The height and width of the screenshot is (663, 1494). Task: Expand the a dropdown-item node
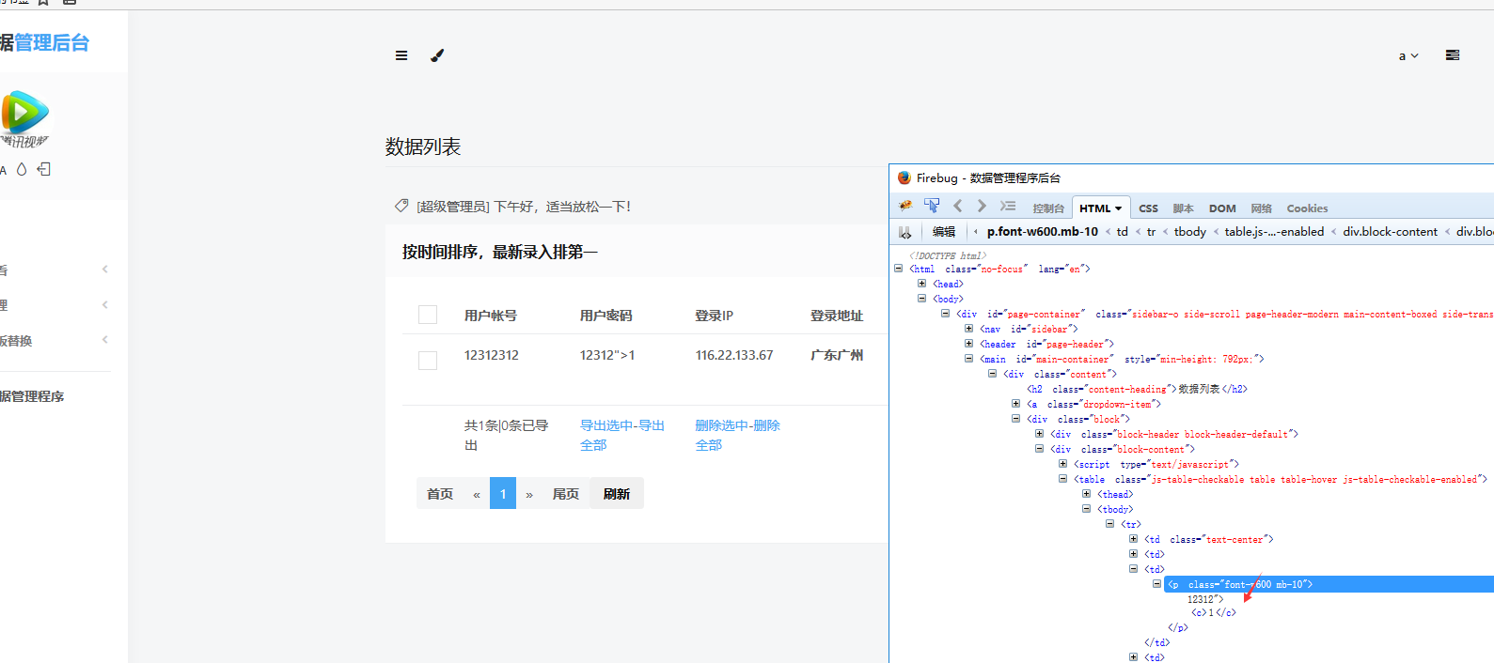1015,404
